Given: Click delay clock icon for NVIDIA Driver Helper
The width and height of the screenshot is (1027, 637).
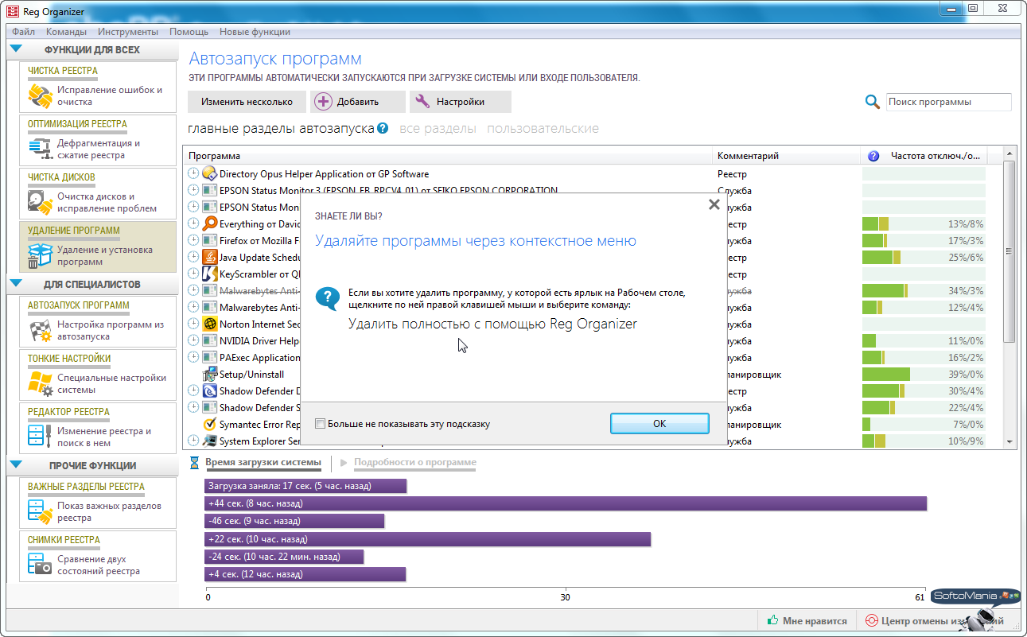Looking at the screenshot, I should click(x=193, y=340).
